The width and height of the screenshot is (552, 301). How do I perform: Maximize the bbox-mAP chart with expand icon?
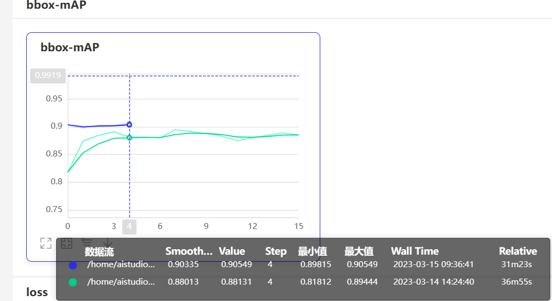point(46,243)
